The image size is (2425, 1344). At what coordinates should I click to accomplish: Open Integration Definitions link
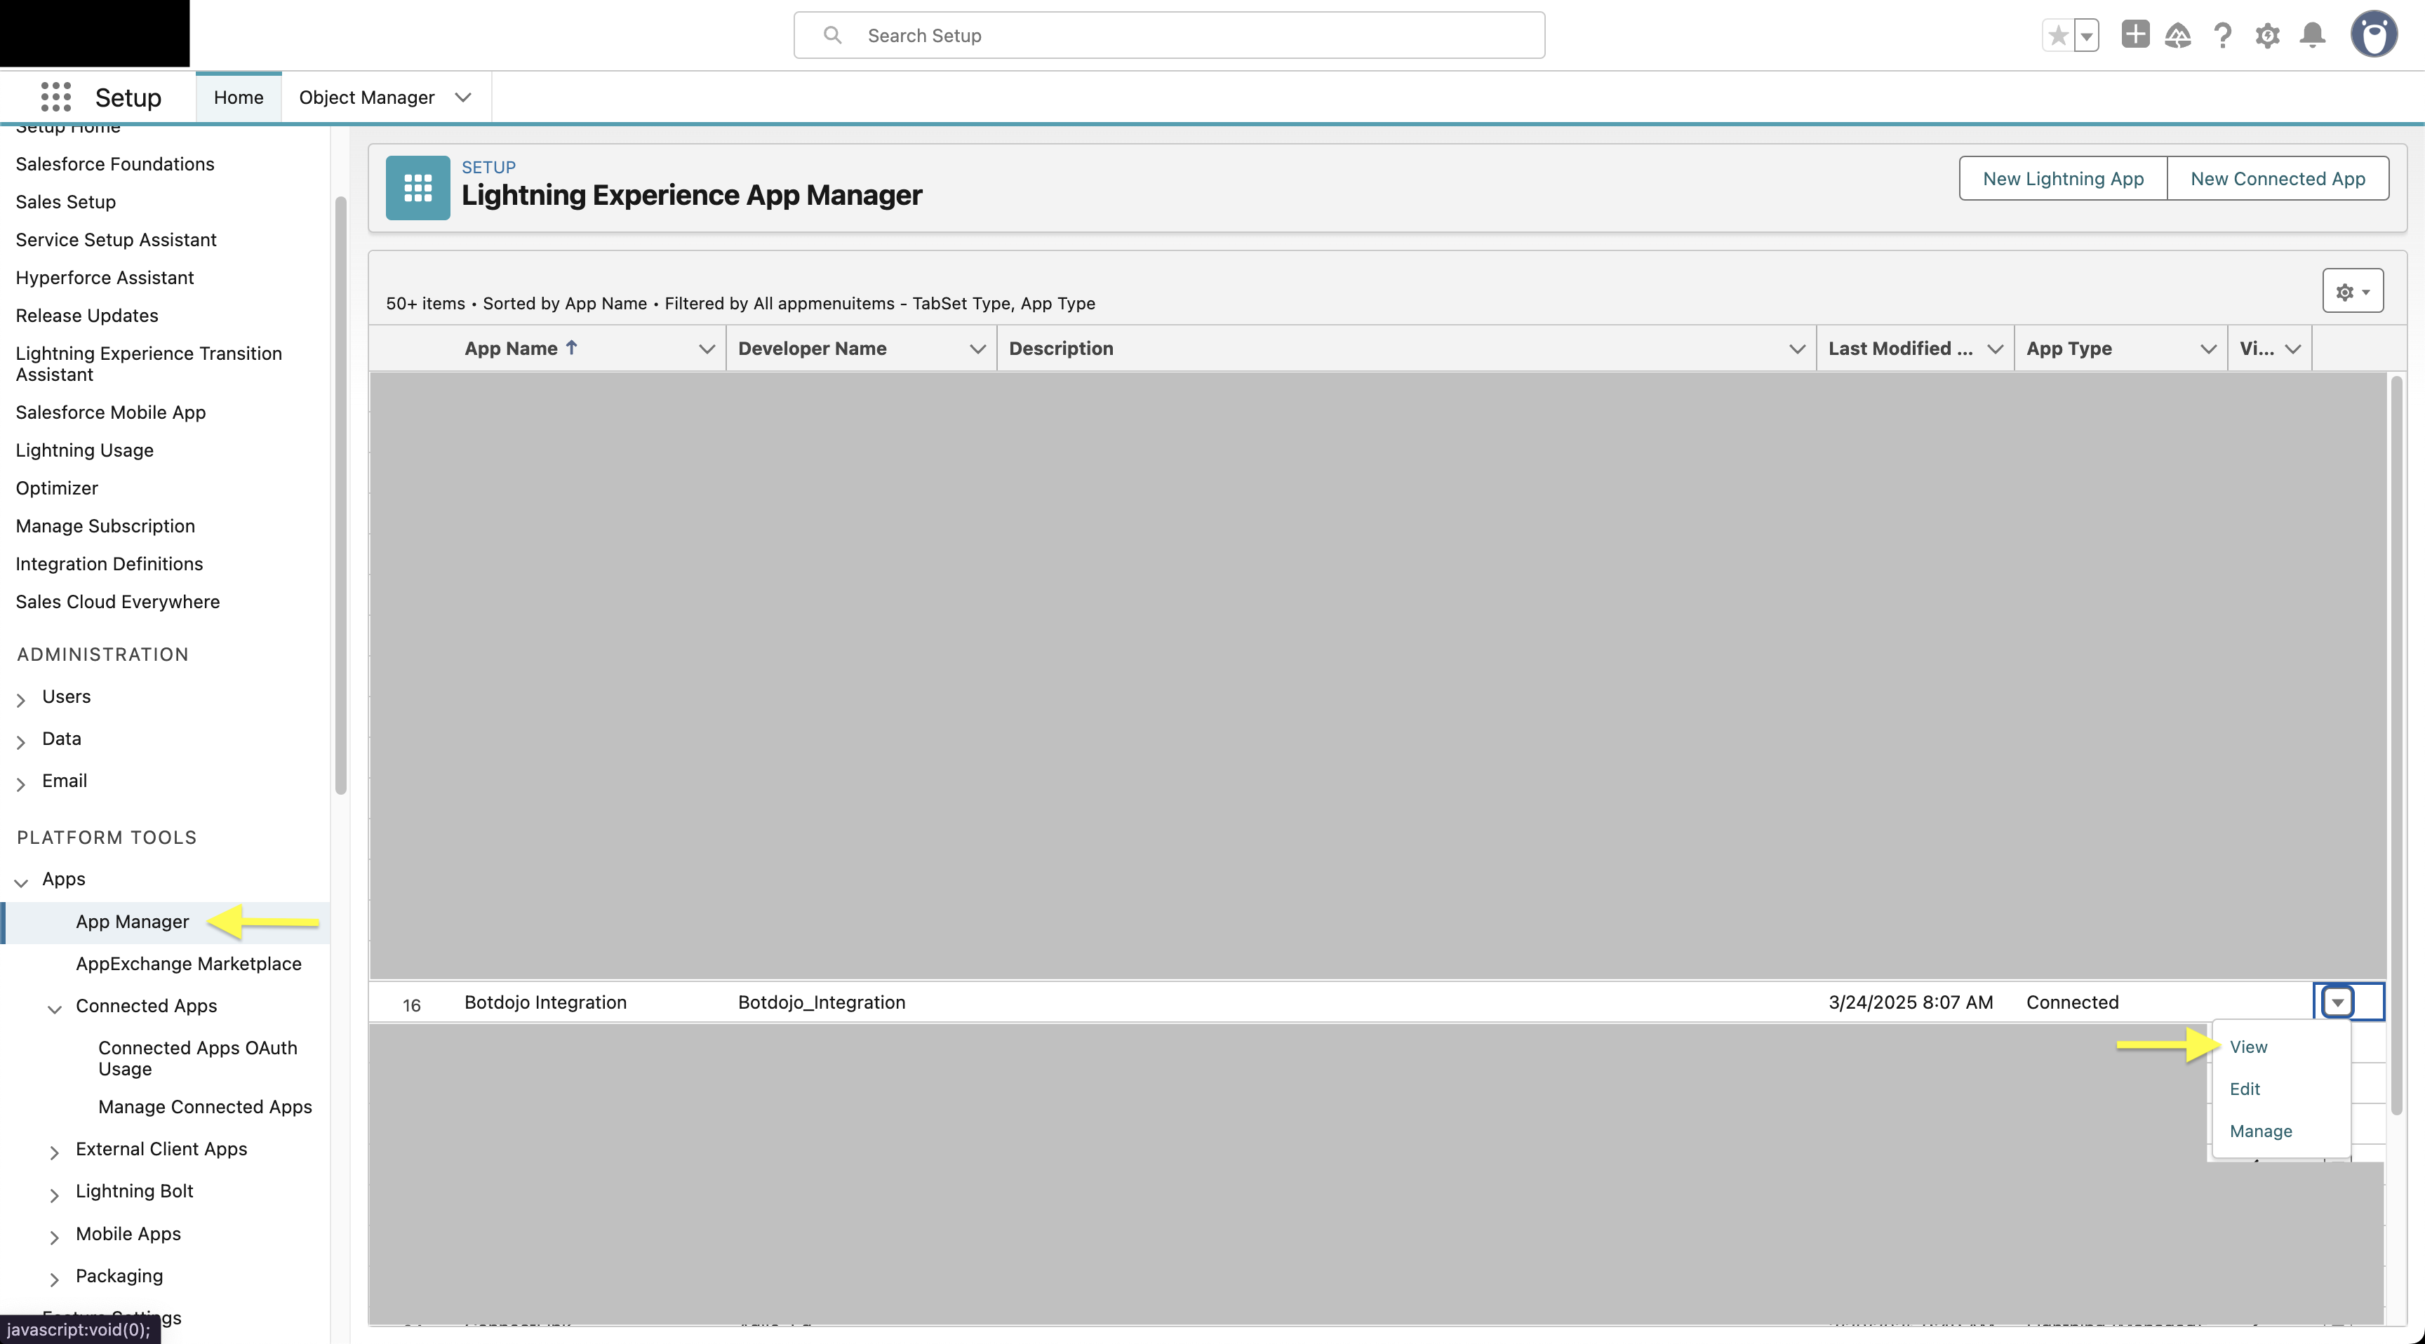pos(109,564)
